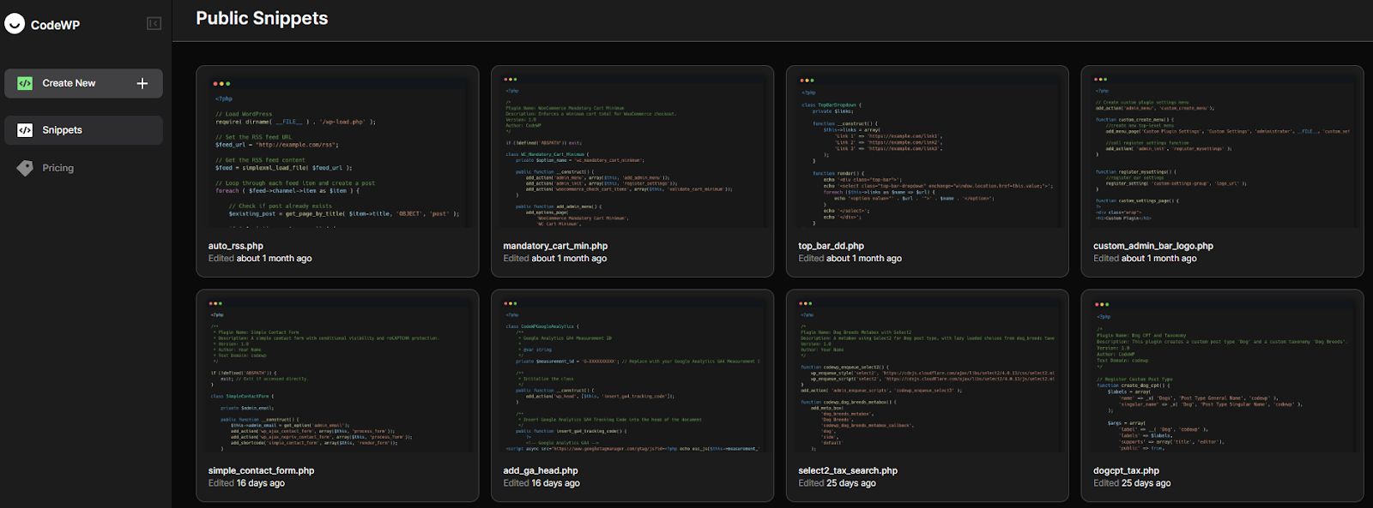1373x508 pixels.
Task: Open the Snippets menu item
Action: [83, 130]
